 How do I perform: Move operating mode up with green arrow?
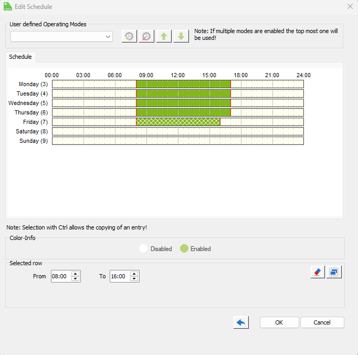(x=164, y=37)
